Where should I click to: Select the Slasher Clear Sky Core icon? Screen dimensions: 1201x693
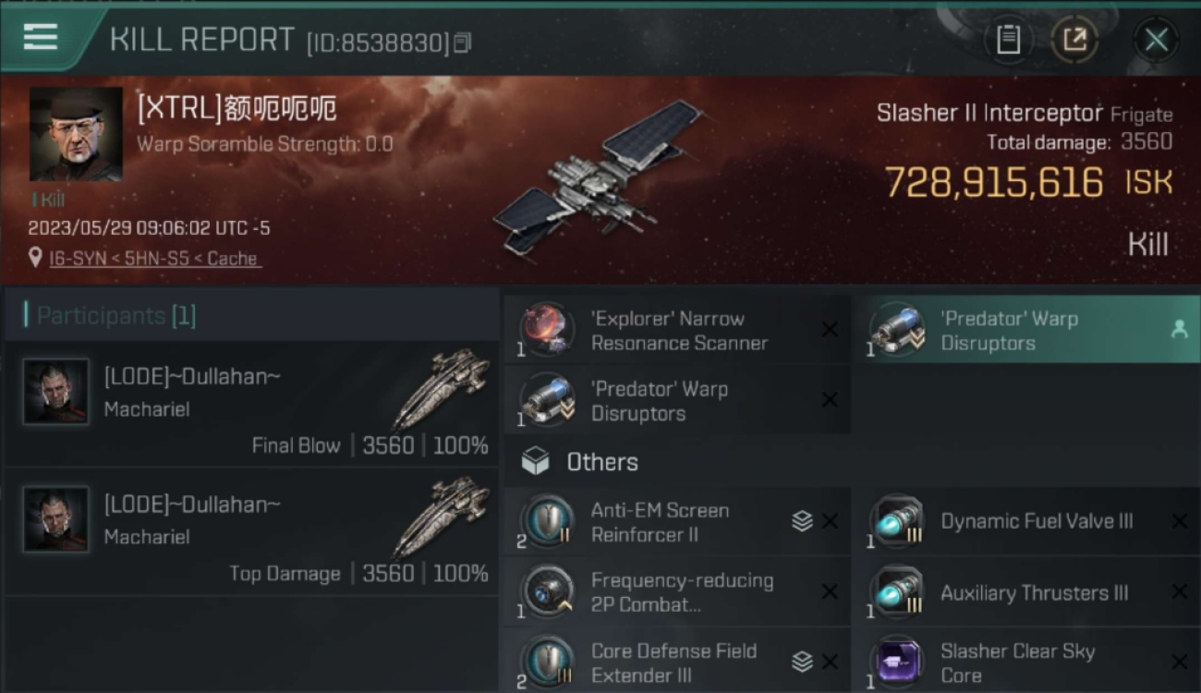pos(895,662)
